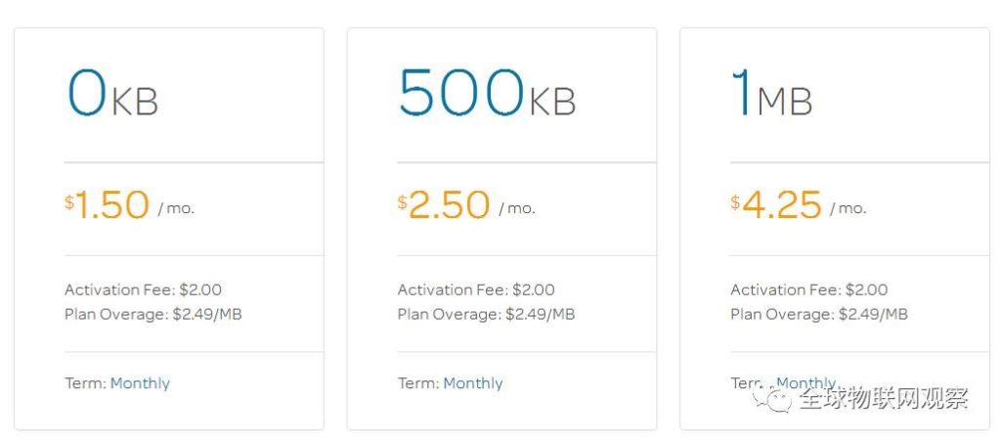Click the Monthly term link in 1MB plan
1001x442 pixels.
(806, 383)
